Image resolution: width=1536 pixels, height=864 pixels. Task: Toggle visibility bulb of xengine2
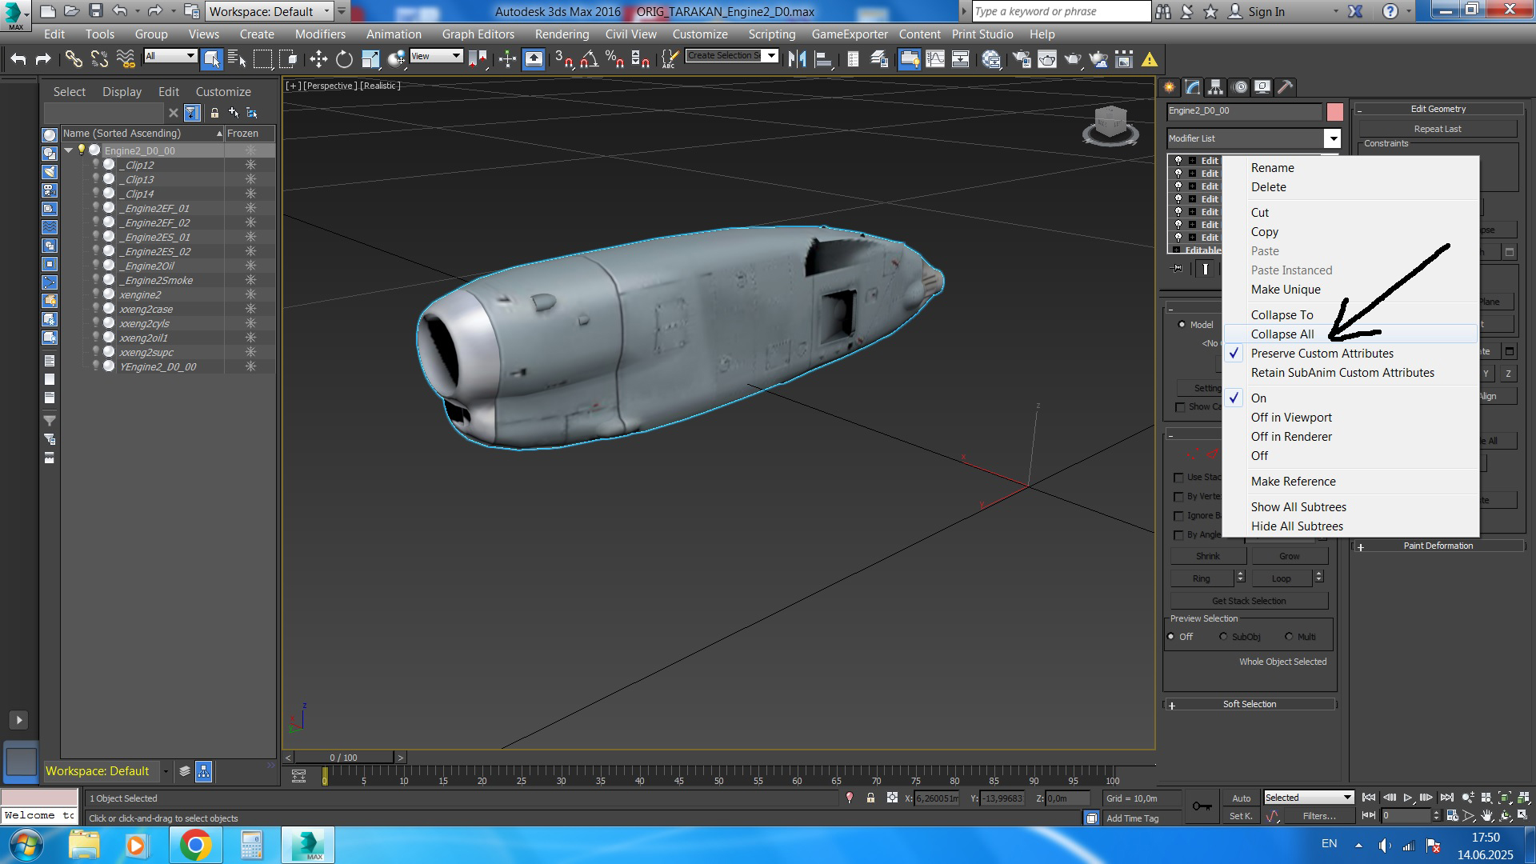pos(96,294)
